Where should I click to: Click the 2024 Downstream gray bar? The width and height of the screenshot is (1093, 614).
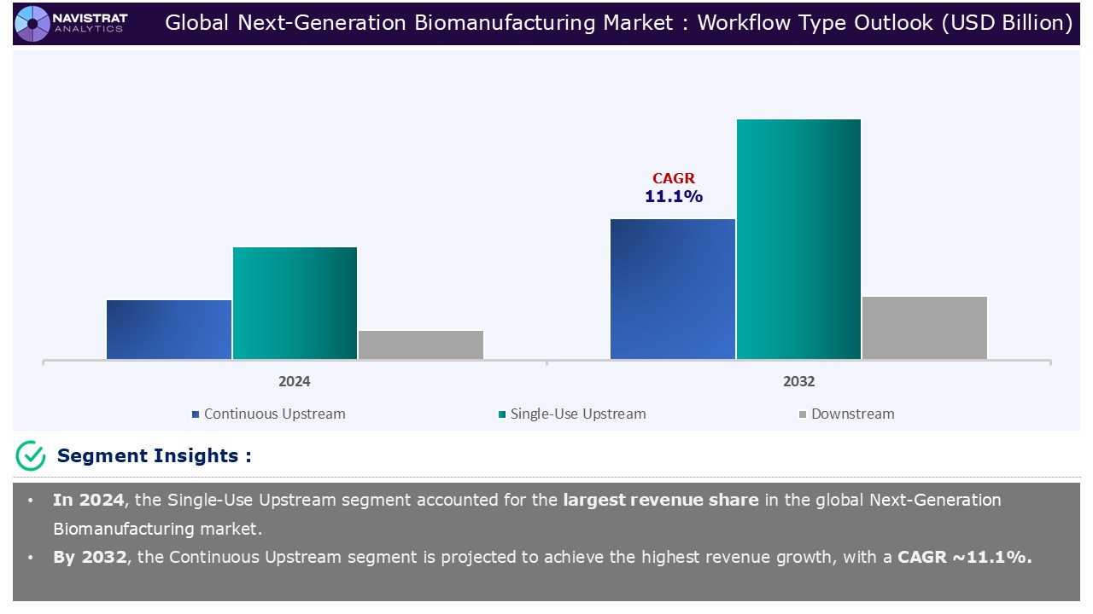421,345
